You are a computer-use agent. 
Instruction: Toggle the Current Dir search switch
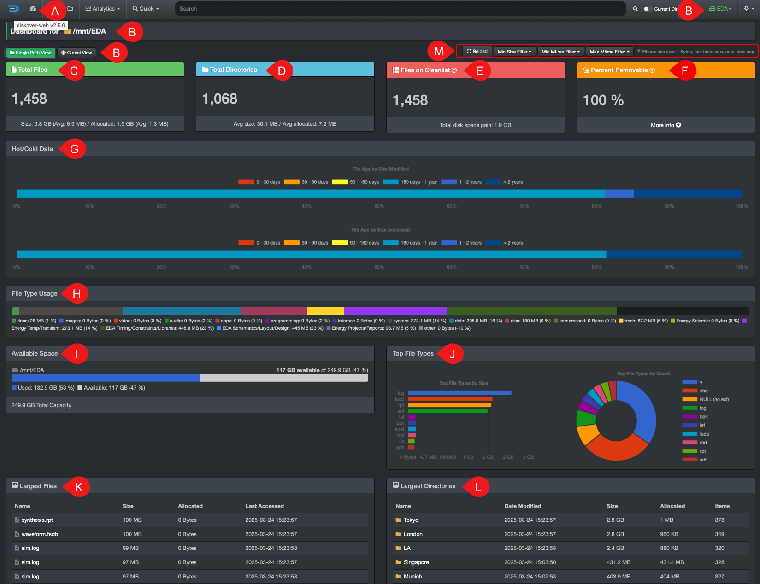tap(647, 9)
